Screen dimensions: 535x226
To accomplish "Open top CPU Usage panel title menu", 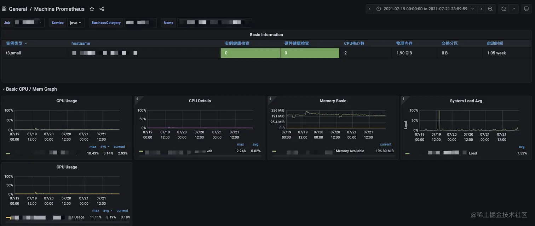I will coord(67,101).
